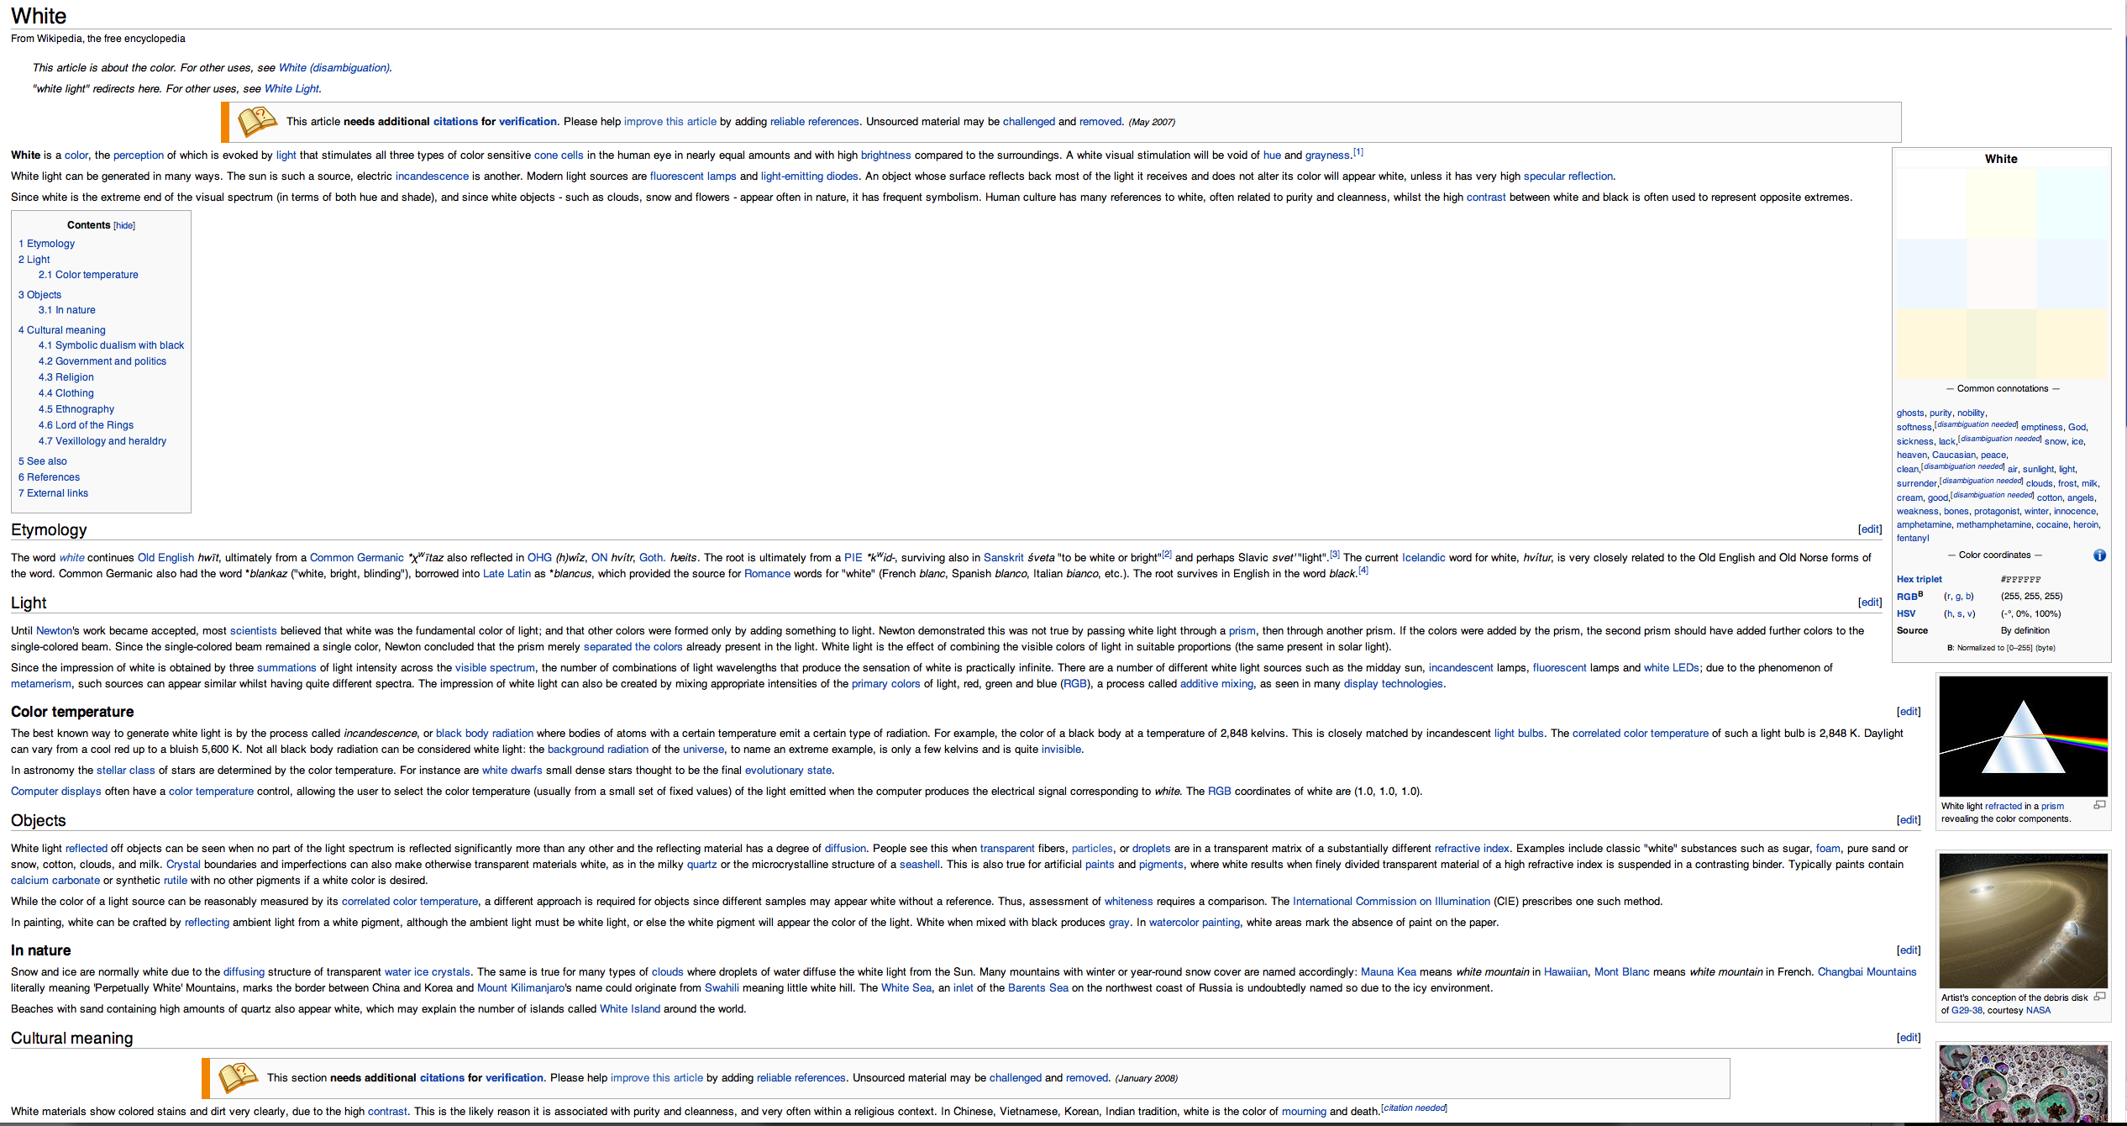Screen dimensions: 2127x1126
Task: Jump to Etymology in contents list
Action: click(x=50, y=244)
